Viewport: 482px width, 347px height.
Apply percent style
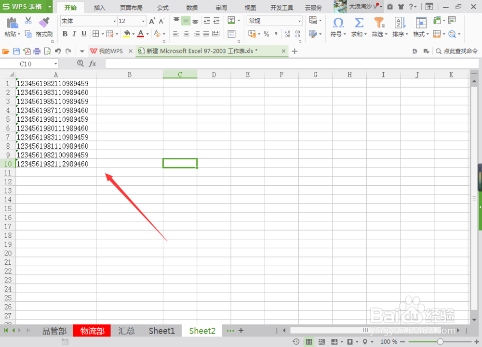pos(266,34)
